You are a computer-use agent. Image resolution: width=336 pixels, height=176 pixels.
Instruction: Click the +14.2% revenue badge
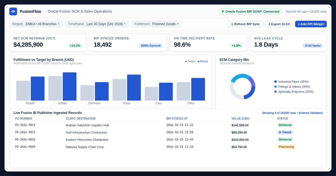[x=75, y=46]
